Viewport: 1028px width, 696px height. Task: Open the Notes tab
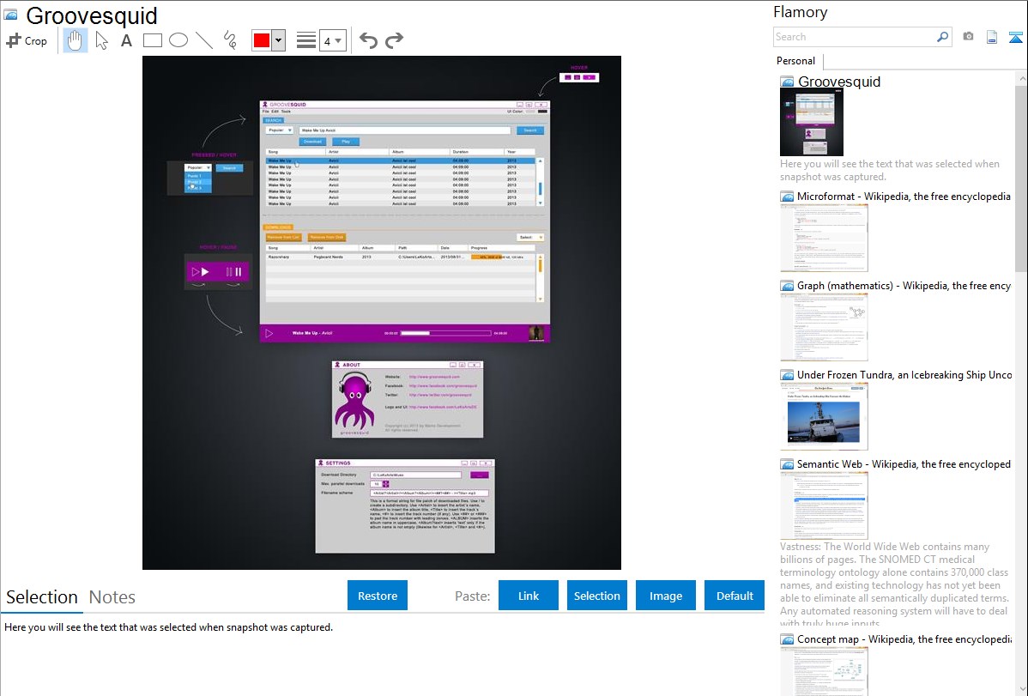point(112,597)
